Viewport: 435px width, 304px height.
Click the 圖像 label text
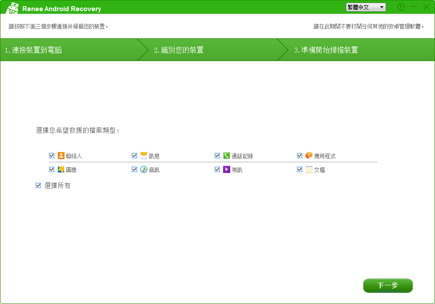(71, 170)
